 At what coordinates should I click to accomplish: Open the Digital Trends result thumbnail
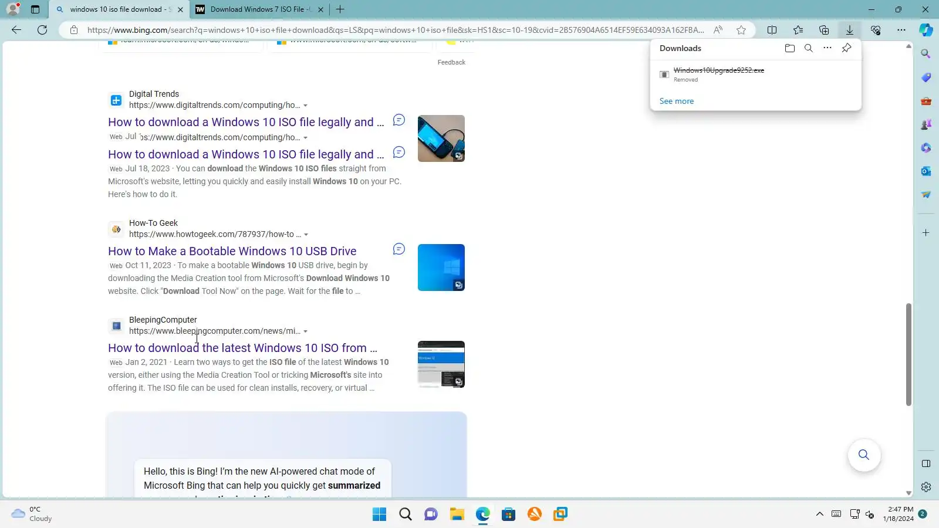(441, 138)
